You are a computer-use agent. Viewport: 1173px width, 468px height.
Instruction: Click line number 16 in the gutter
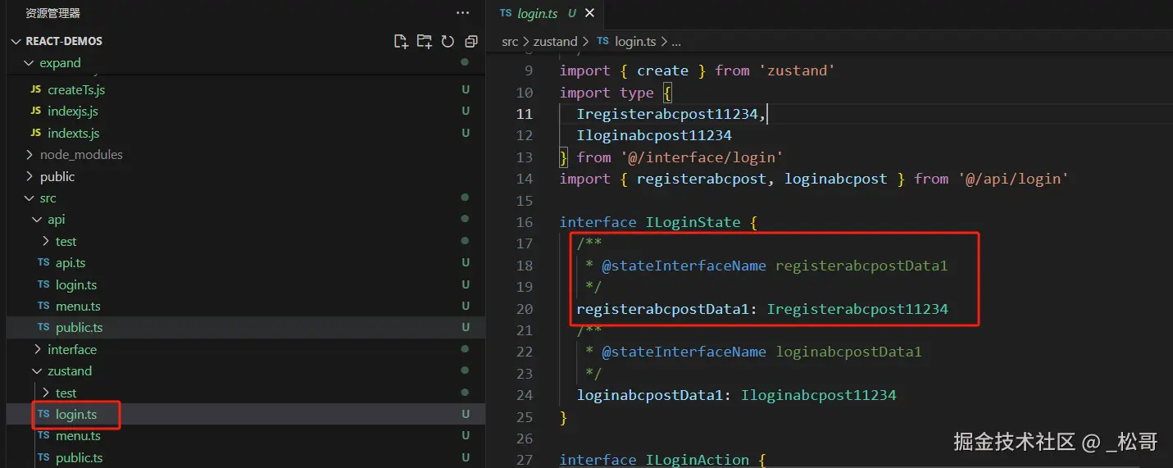pos(525,222)
